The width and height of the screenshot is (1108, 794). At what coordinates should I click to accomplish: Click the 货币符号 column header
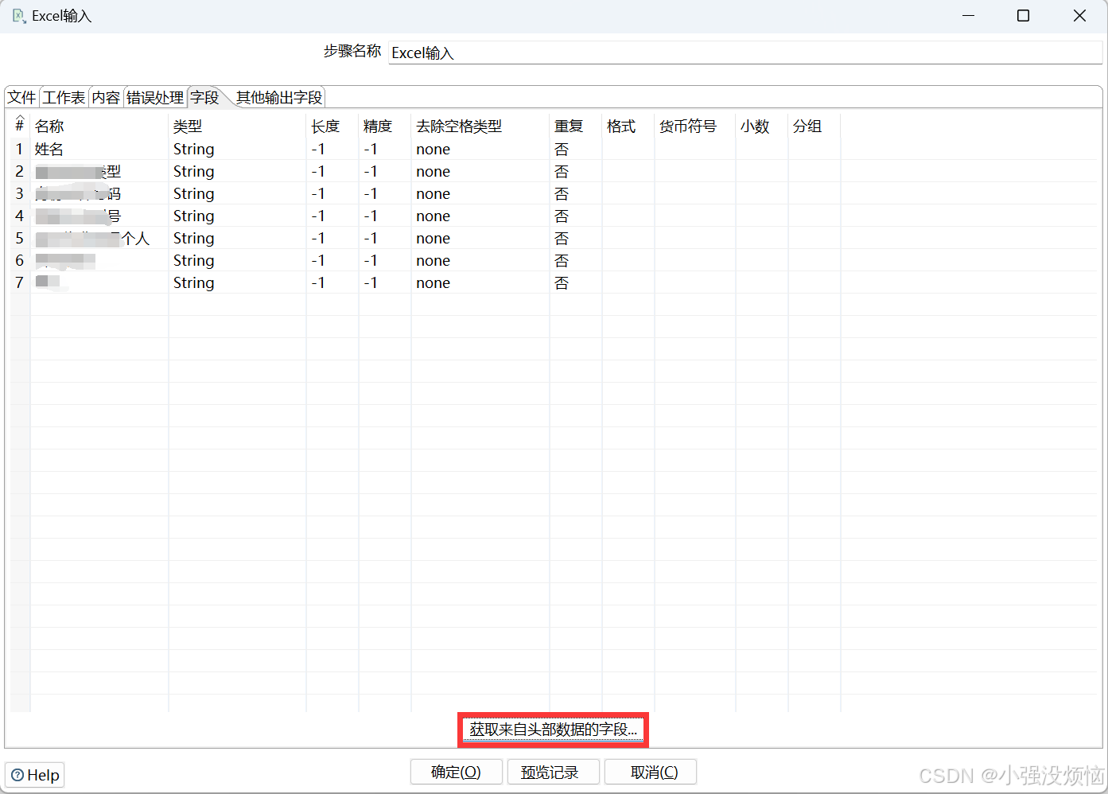click(x=687, y=126)
